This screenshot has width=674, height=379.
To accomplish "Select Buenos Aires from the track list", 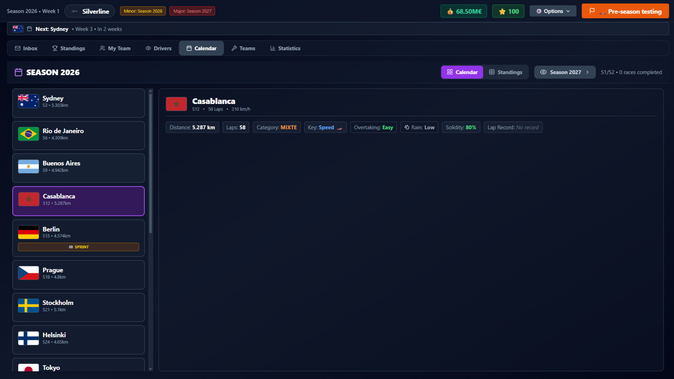I will click(x=78, y=168).
